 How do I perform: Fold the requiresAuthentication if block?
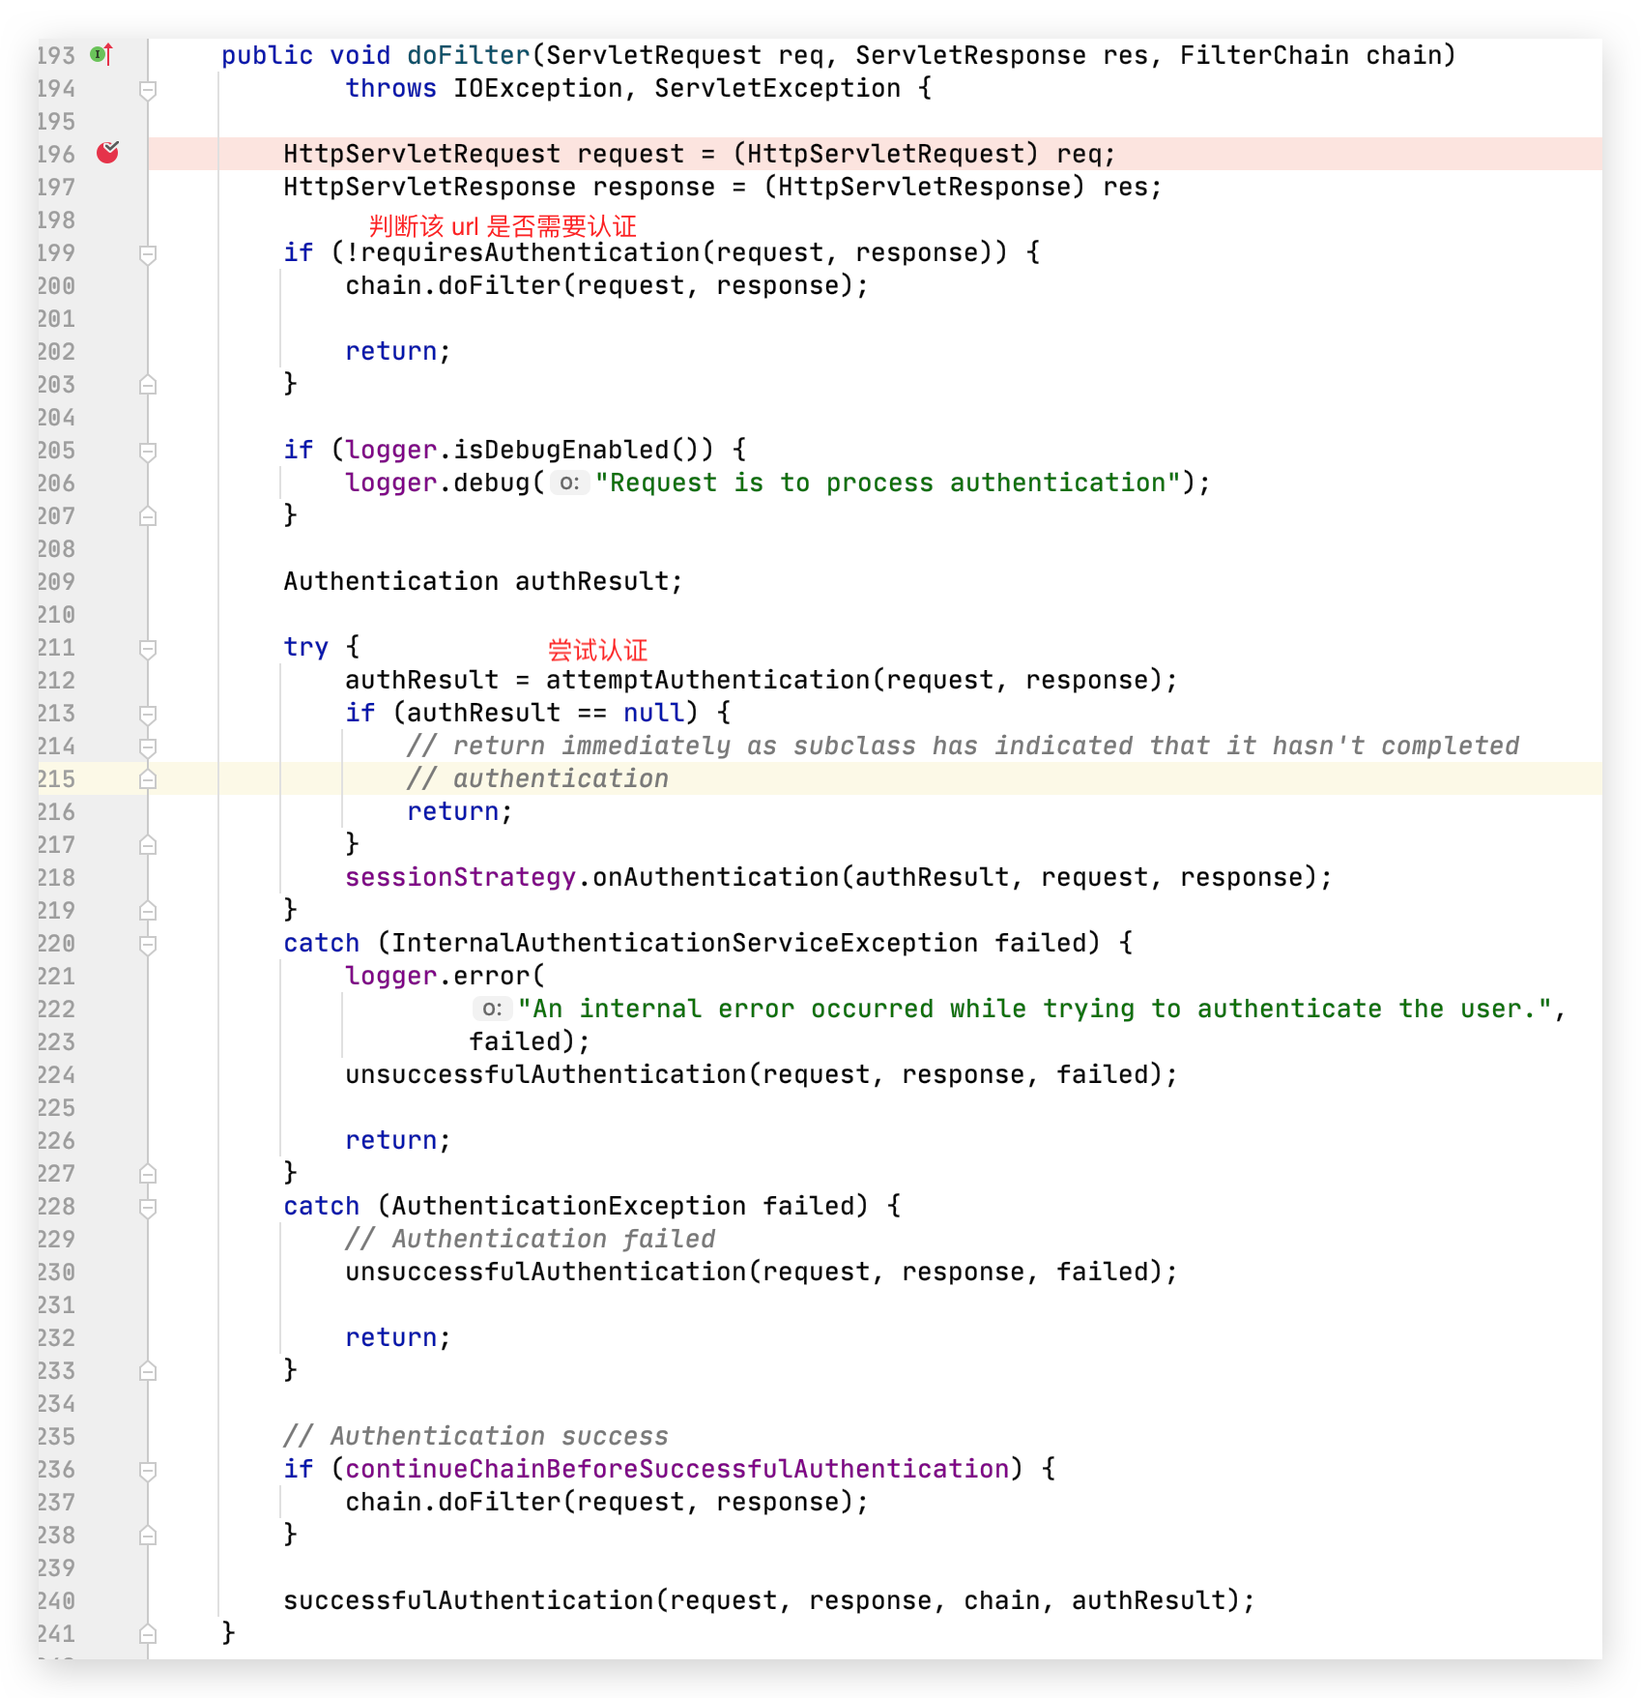pyautogui.click(x=148, y=253)
